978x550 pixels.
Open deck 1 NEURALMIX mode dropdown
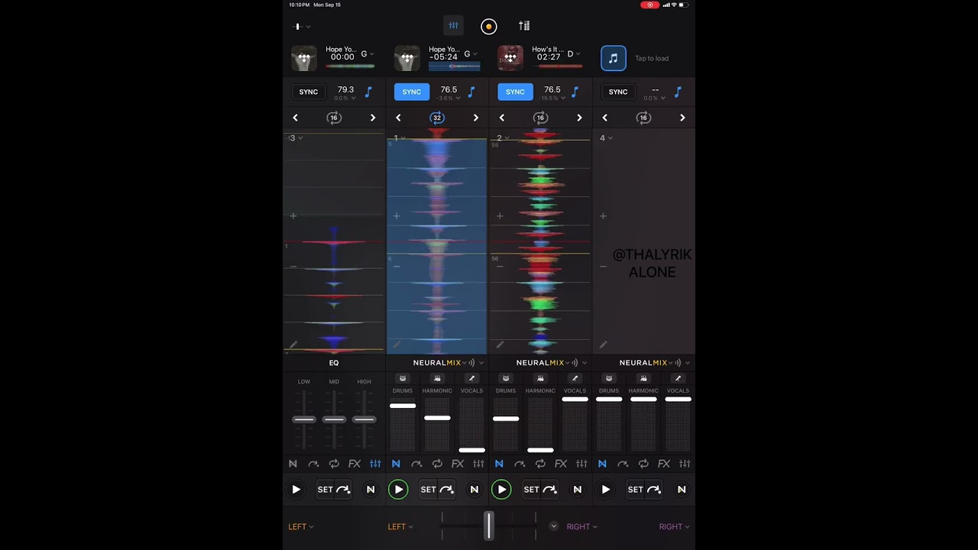(x=440, y=363)
